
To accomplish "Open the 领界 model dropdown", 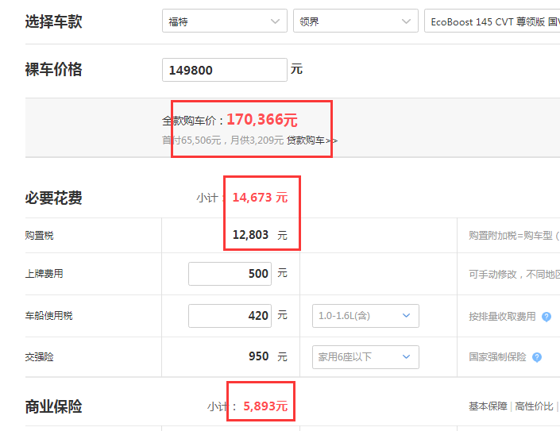I will [x=356, y=21].
